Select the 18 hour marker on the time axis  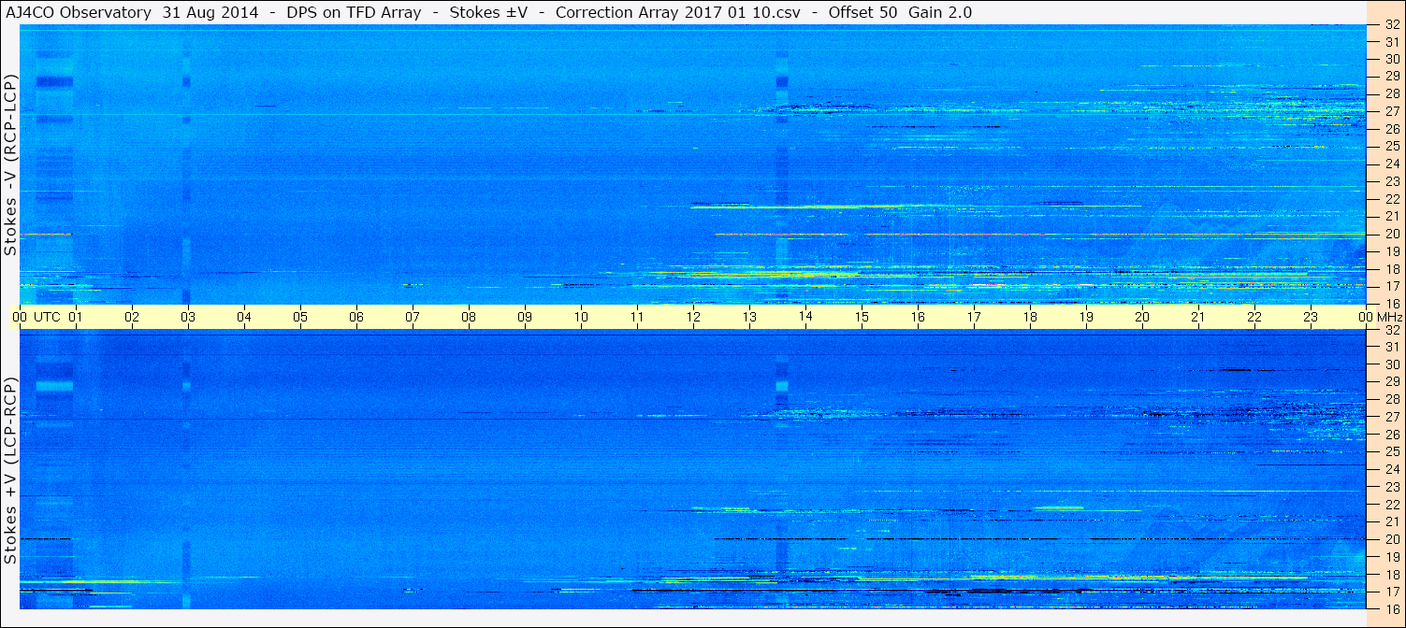[1030, 317]
